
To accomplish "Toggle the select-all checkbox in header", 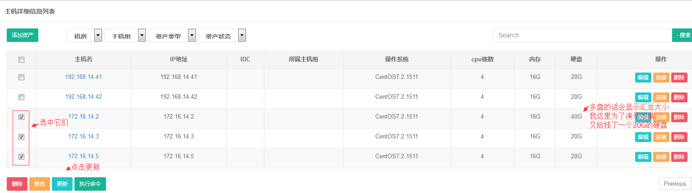I will (21, 60).
